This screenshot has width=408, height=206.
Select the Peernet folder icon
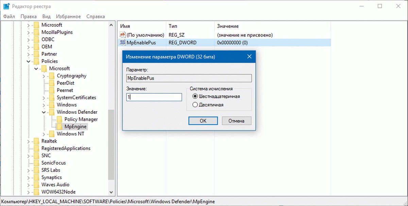[52, 90]
